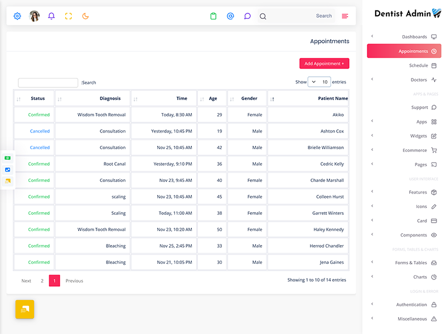446x334 pixels.
Task: Sort table by Gender column
Action: 247,99
